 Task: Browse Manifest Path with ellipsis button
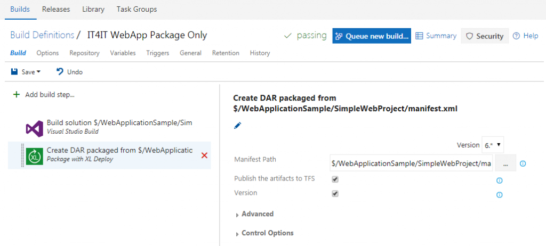[x=505, y=163]
